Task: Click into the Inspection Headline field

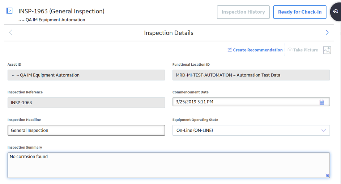Action: [x=86, y=130]
